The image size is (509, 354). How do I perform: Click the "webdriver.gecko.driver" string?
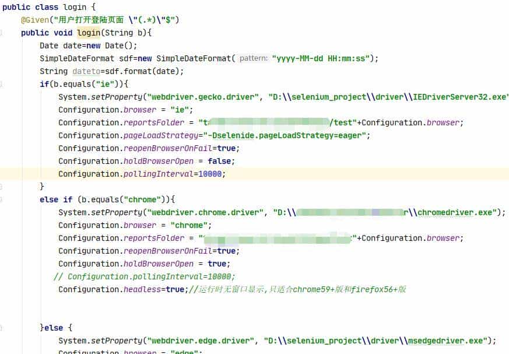pos(203,97)
